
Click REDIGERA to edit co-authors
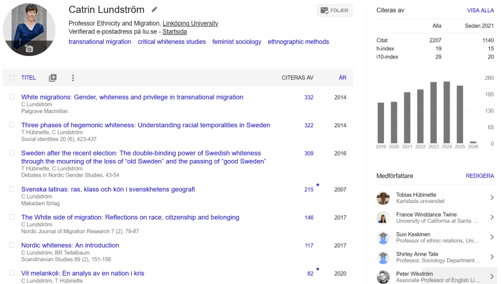click(x=480, y=175)
